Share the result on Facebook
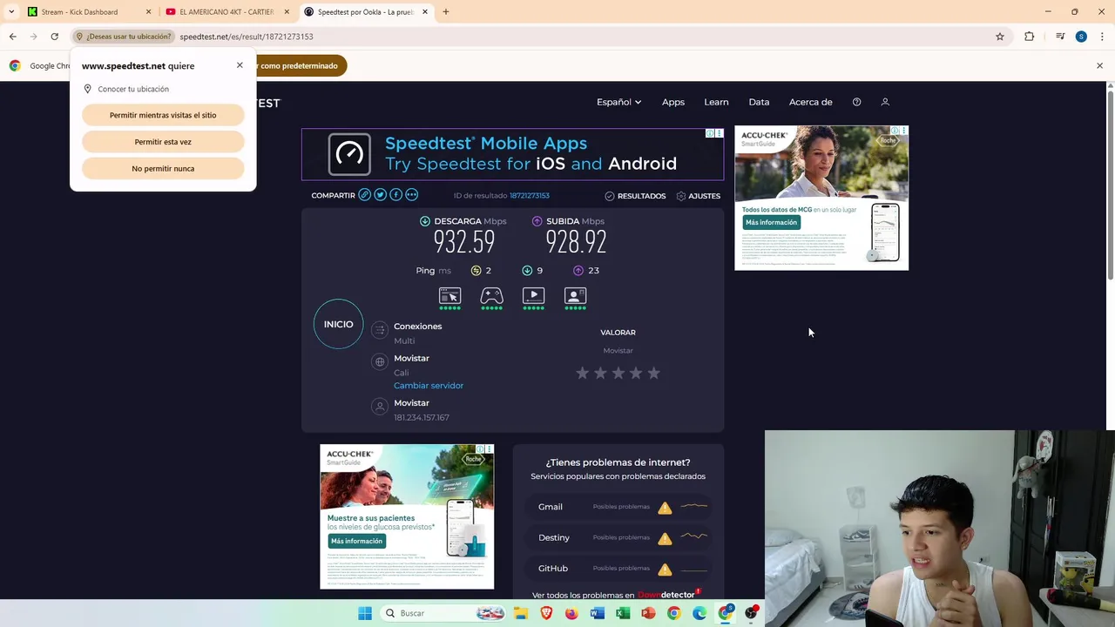Screen dimensions: 1115x627 (x=395, y=195)
